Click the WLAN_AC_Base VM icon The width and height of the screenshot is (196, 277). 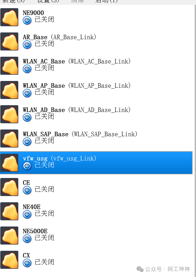[9, 65]
